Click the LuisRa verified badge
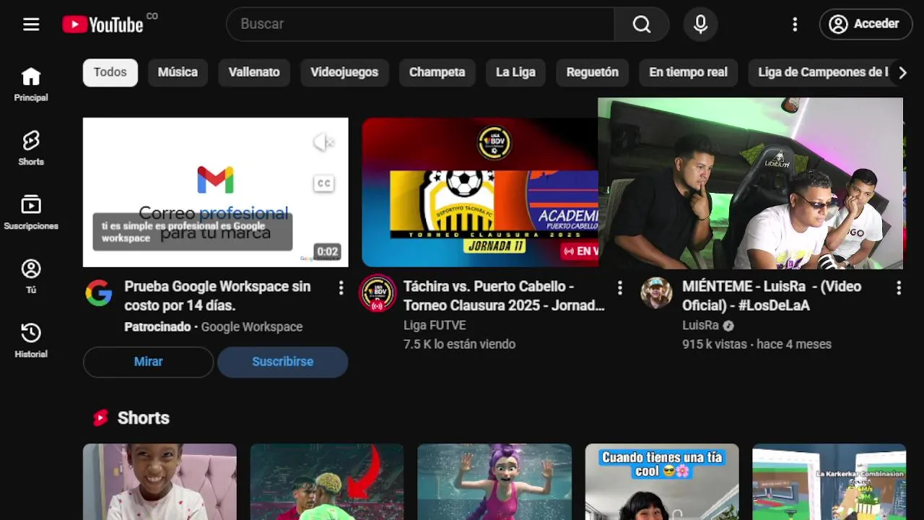This screenshot has width=924, height=520. (728, 326)
